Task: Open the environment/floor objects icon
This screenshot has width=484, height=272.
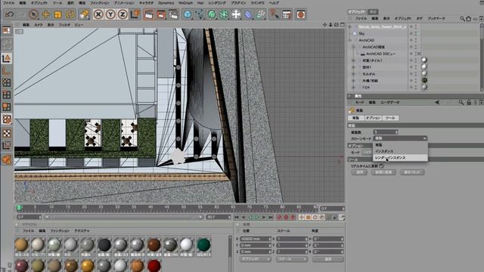Action: point(236,14)
